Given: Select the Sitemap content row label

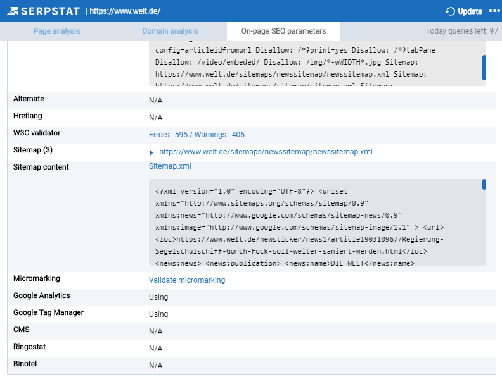Looking at the screenshot, I should (x=41, y=167).
